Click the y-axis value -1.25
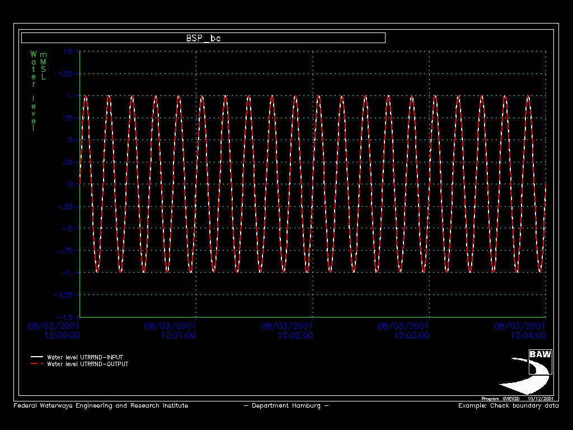 point(63,295)
